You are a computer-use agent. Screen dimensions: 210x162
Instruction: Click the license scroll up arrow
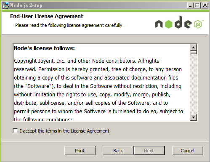pos(194,48)
